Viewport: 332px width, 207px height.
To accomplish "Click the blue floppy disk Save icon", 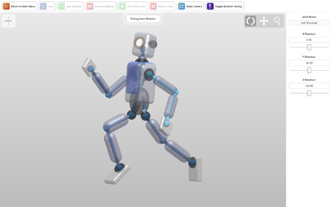I will (x=43, y=6).
